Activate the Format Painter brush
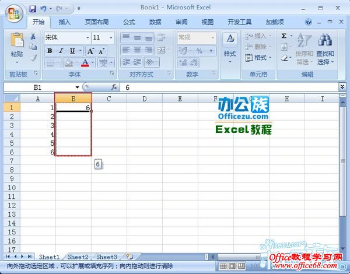 (33, 58)
